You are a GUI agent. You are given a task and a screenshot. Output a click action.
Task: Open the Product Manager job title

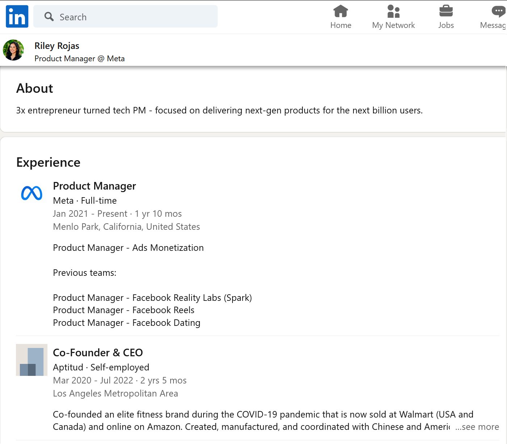[95, 186]
